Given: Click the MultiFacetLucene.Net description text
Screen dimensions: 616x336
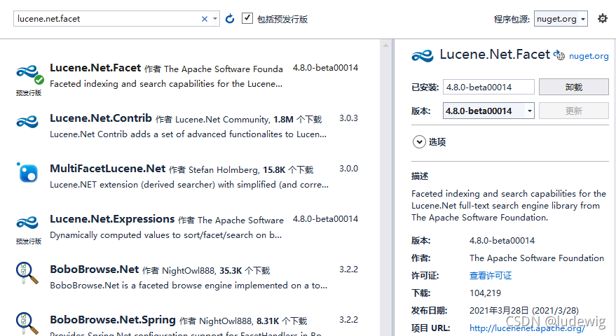Looking at the screenshot, I should [189, 185].
